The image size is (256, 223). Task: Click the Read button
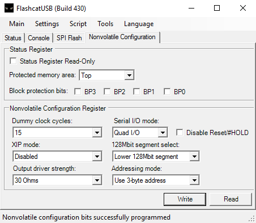231,199
